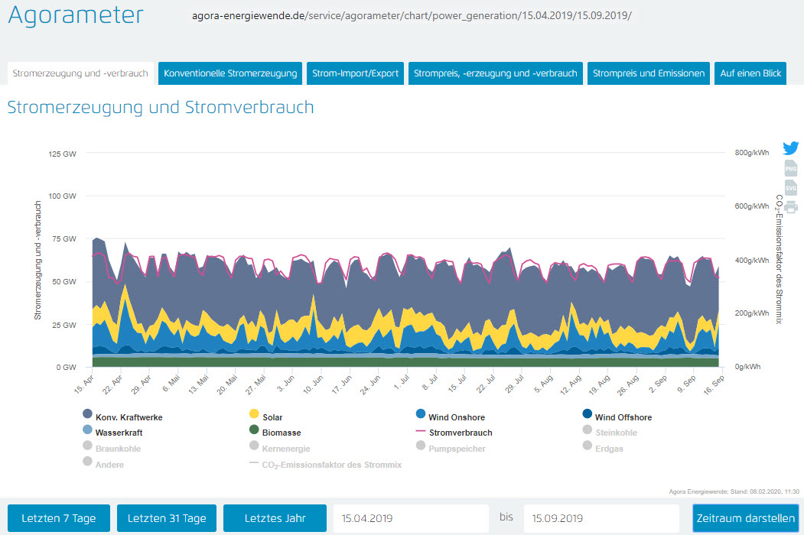The image size is (804, 535).
Task: Select the Strompreis und Emissionen tab
Action: [649, 73]
